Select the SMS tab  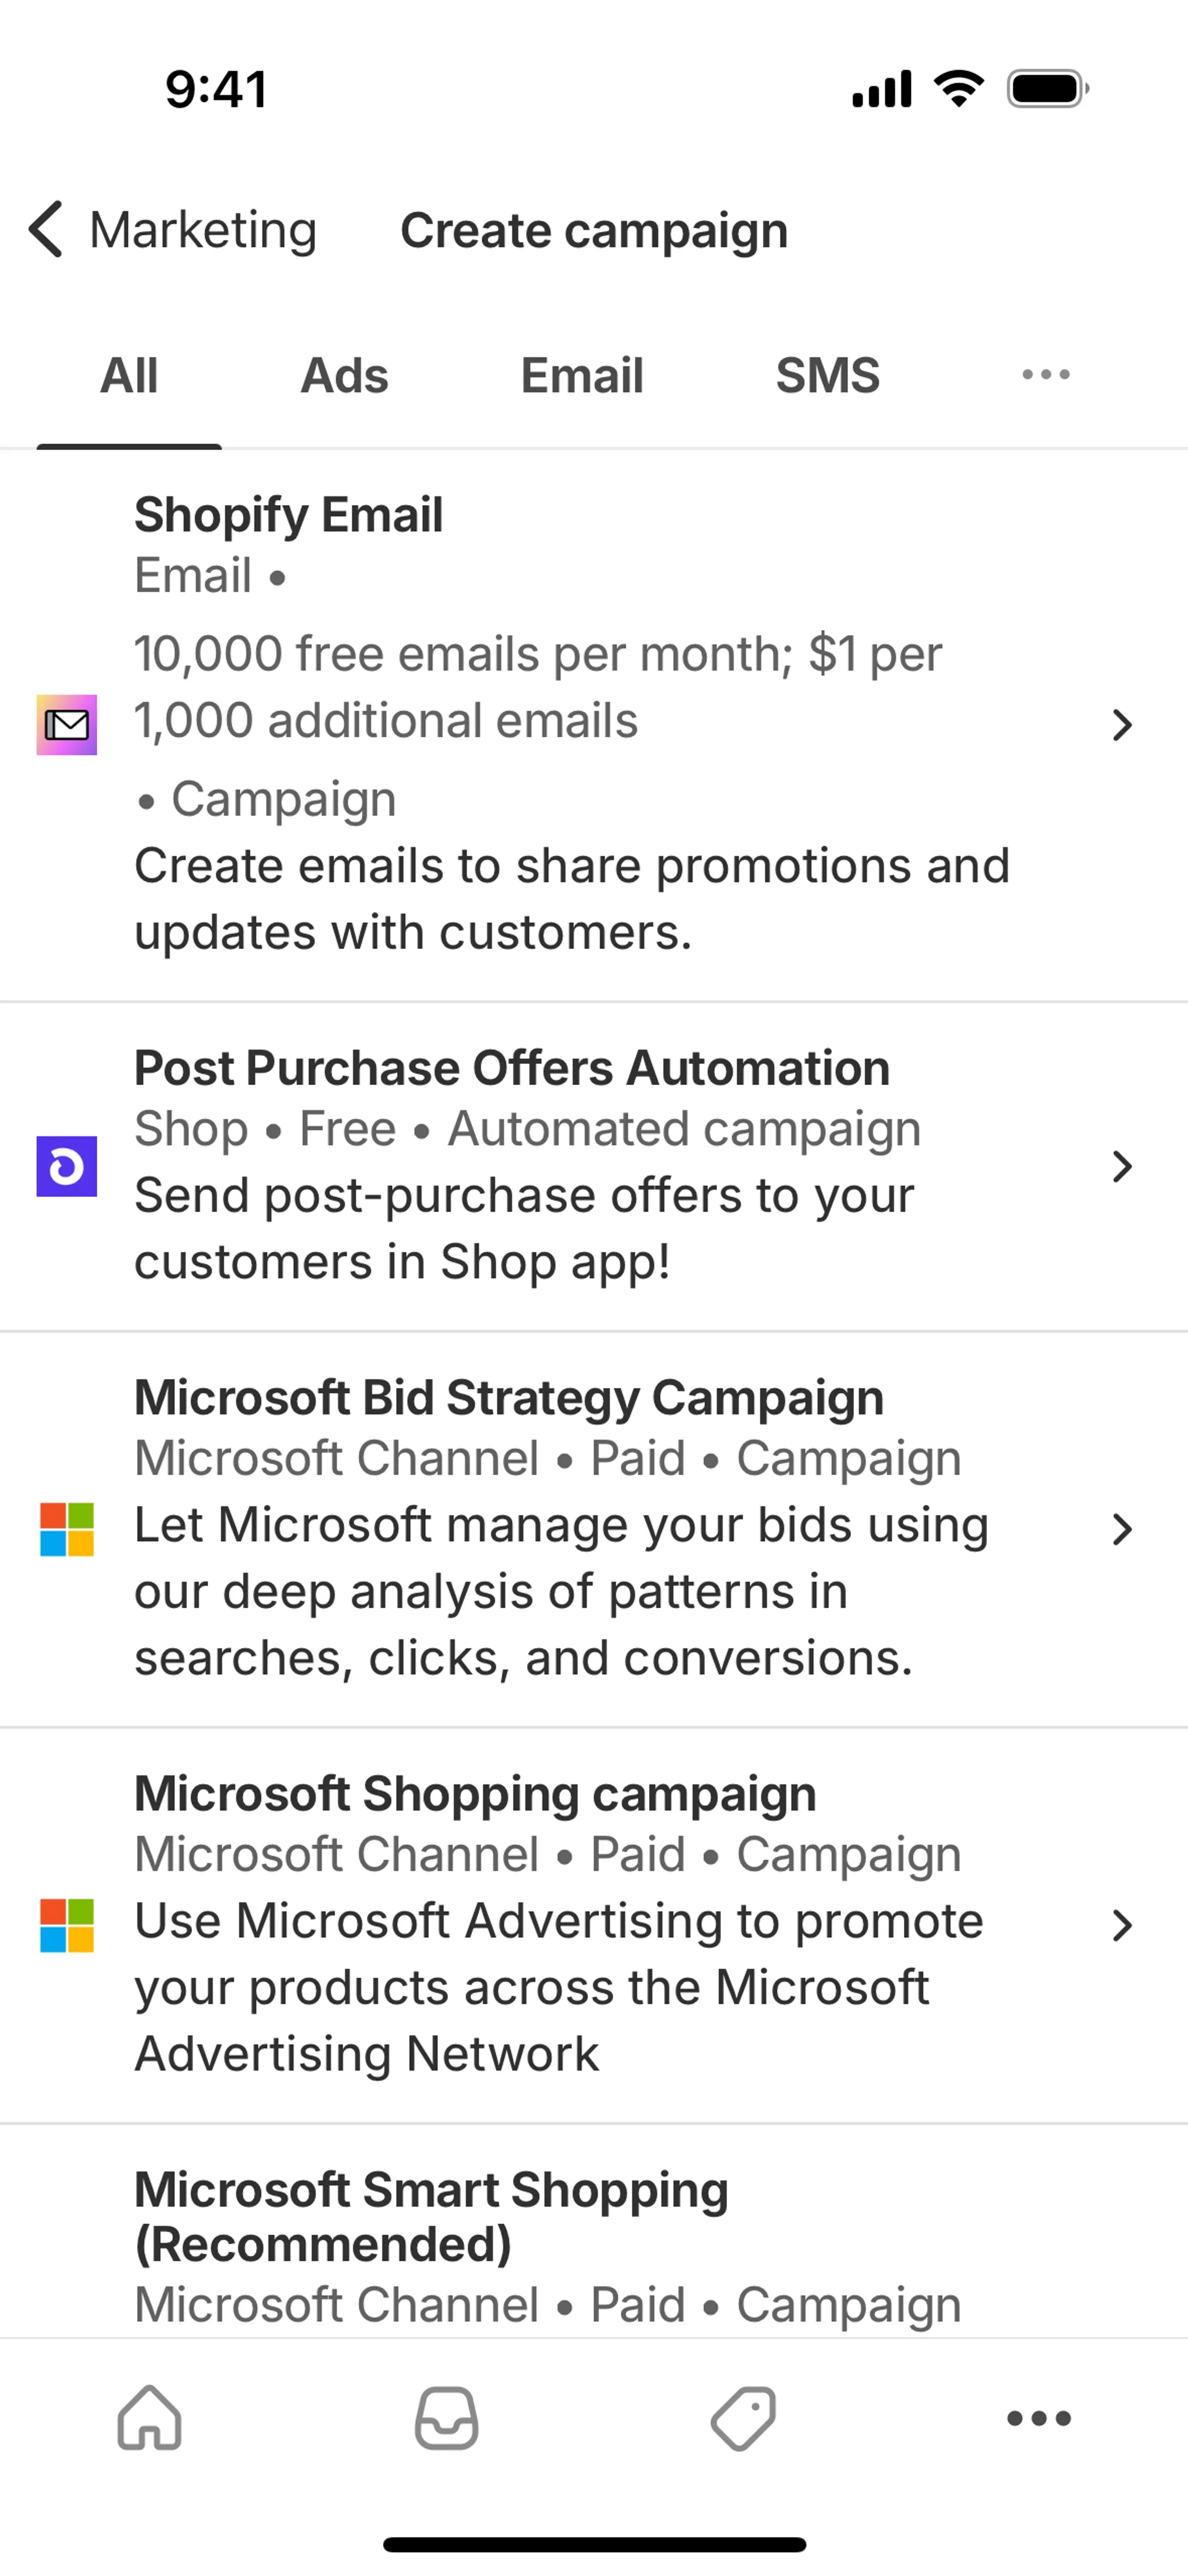pos(828,376)
